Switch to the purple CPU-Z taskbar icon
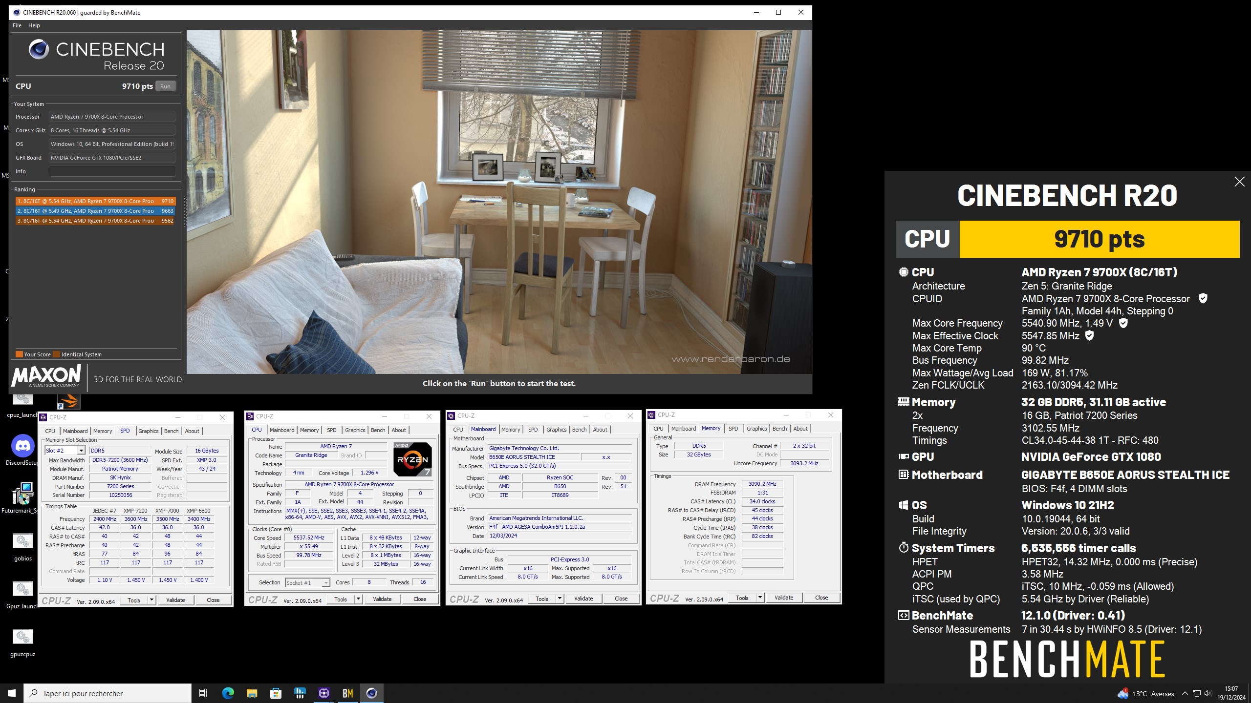This screenshot has width=1251, height=703. click(324, 693)
